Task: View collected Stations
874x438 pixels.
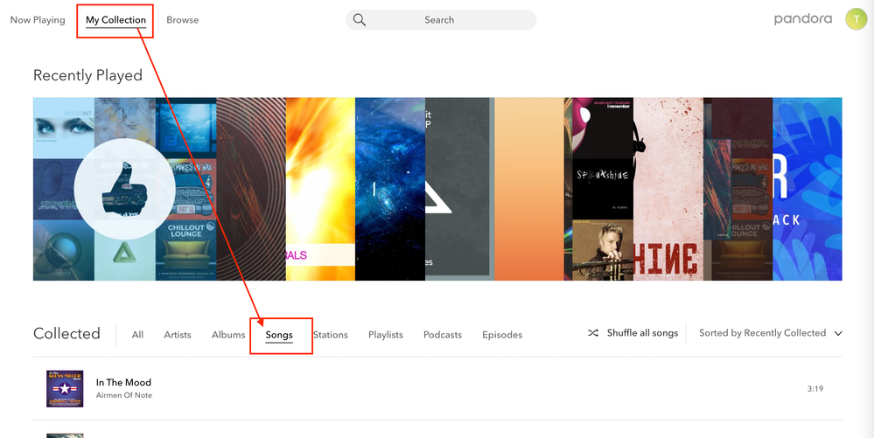Action: pos(330,335)
